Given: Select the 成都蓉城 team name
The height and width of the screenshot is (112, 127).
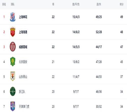Looking at the screenshot, I should coord(23,47).
